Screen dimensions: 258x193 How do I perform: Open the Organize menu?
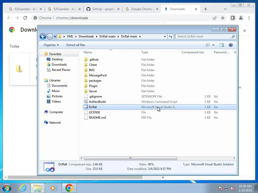(x=51, y=45)
